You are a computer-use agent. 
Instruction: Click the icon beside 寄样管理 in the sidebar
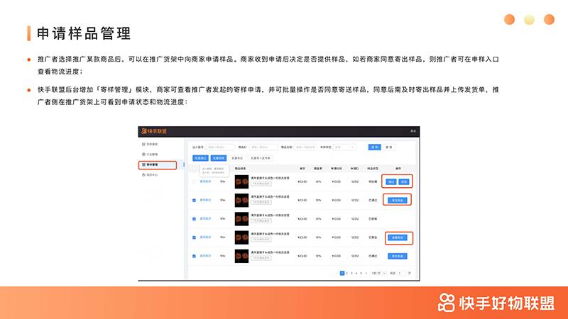[144, 164]
